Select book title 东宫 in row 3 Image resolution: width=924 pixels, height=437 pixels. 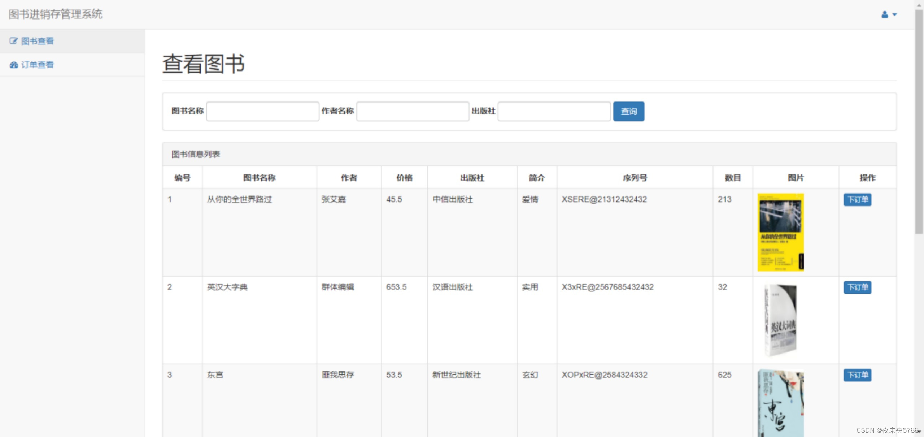tap(215, 375)
